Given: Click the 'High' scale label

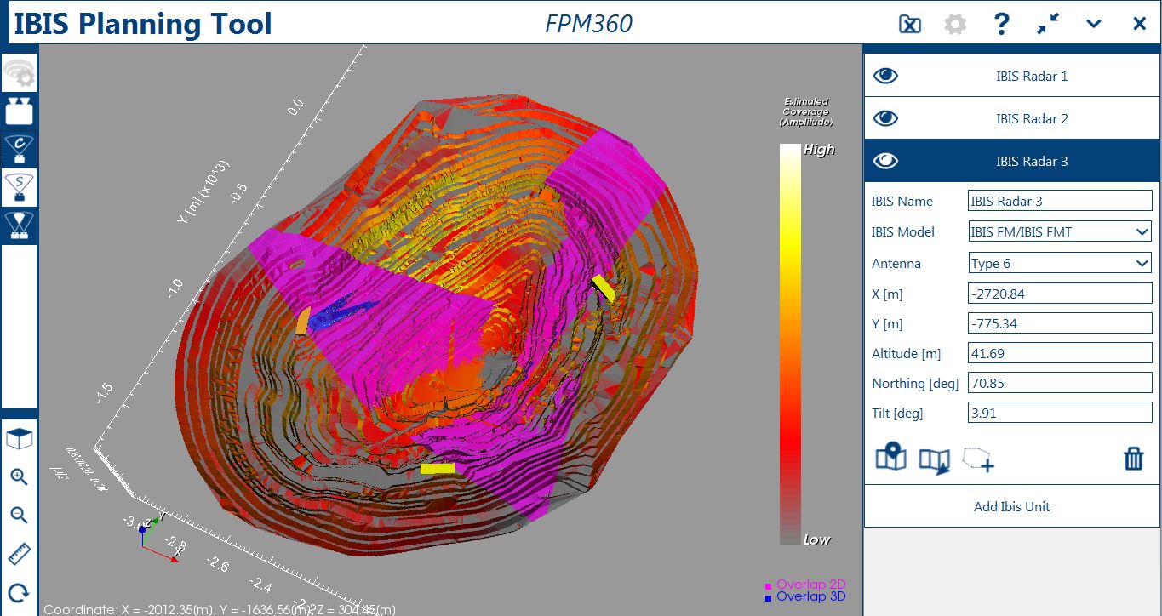Looking at the screenshot, I should tap(819, 150).
